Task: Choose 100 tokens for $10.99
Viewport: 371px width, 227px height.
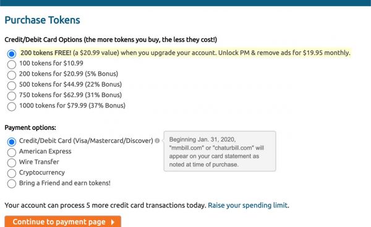Action: click(12, 64)
